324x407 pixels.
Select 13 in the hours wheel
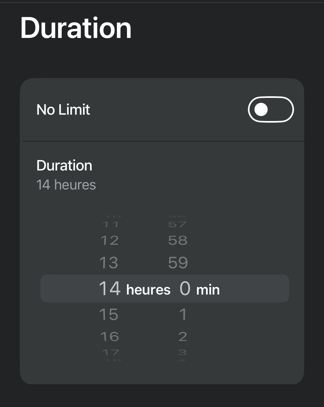[x=109, y=263]
